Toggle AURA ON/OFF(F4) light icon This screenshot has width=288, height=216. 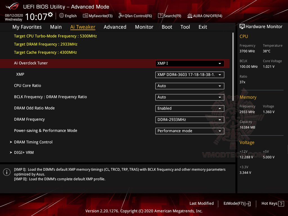coord(190,16)
